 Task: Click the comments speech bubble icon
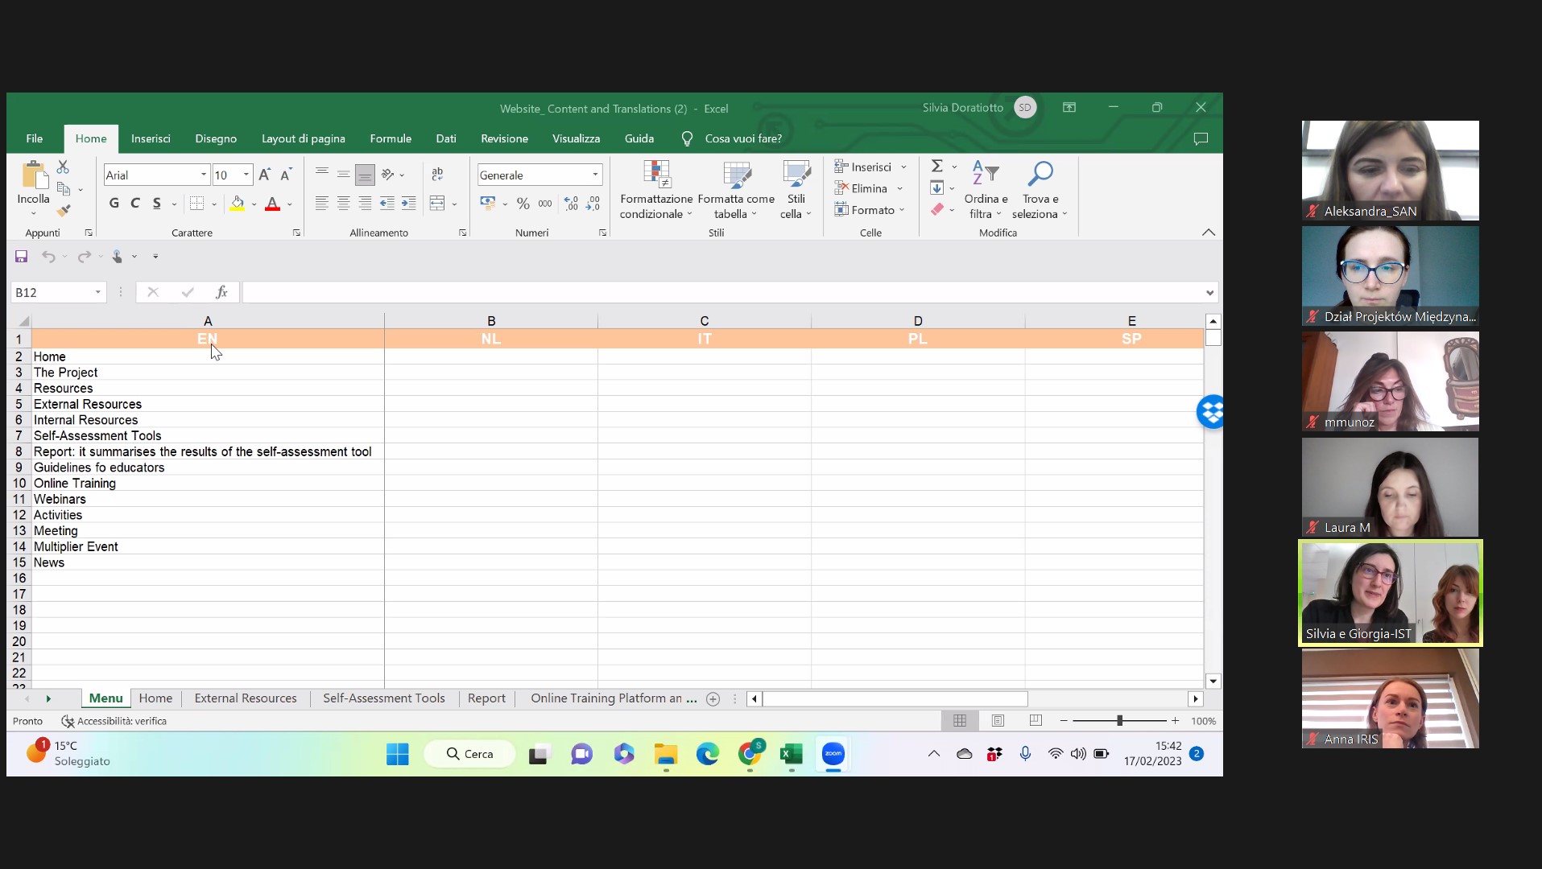pyautogui.click(x=1201, y=138)
